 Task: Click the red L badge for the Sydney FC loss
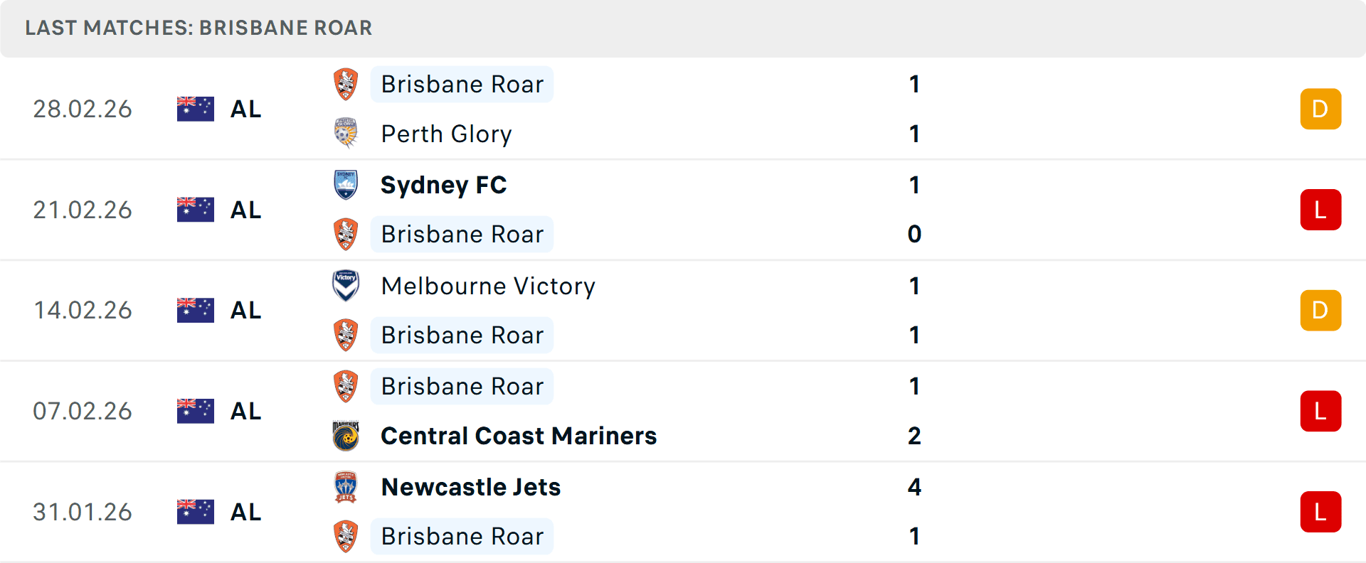point(1320,210)
